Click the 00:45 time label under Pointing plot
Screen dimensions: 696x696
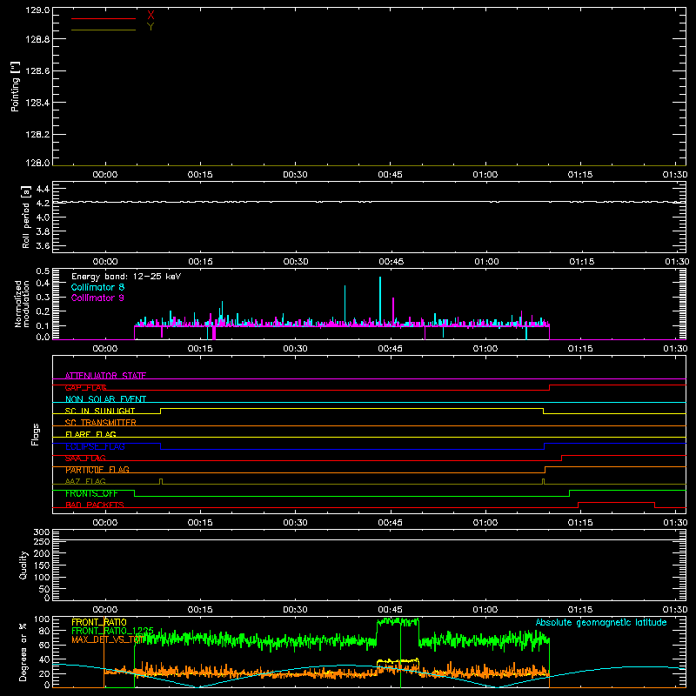coord(390,175)
